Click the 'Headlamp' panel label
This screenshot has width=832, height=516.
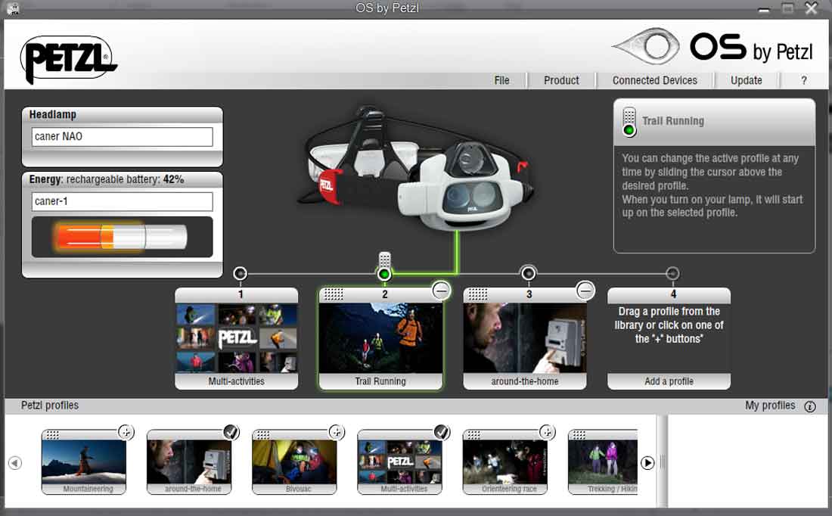tap(52, 115)
